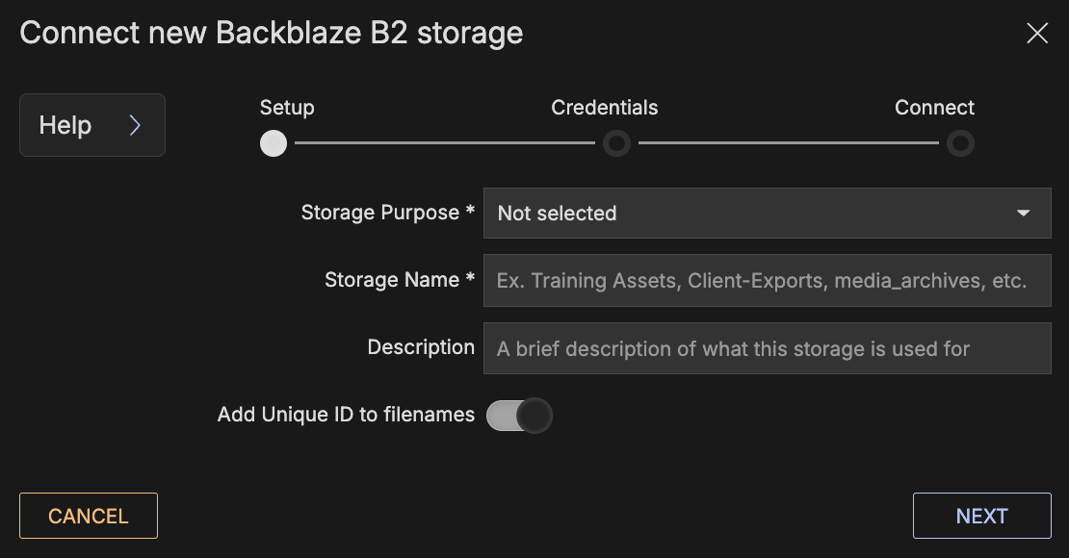Toggle Add Unique ID to filenames switch
1069x558 pixels.
(x=519, y=416)
